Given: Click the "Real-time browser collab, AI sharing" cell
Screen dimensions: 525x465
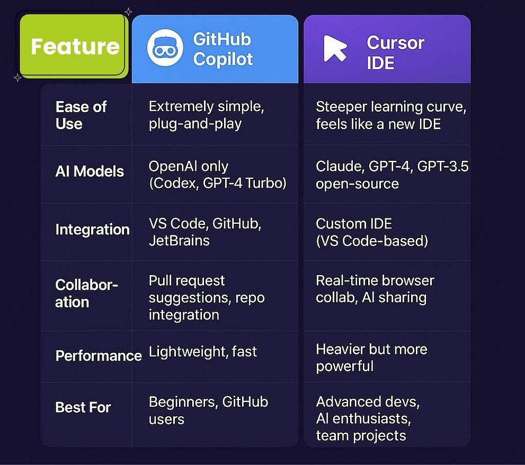Looking at the screenshot, I should point(375,288).
